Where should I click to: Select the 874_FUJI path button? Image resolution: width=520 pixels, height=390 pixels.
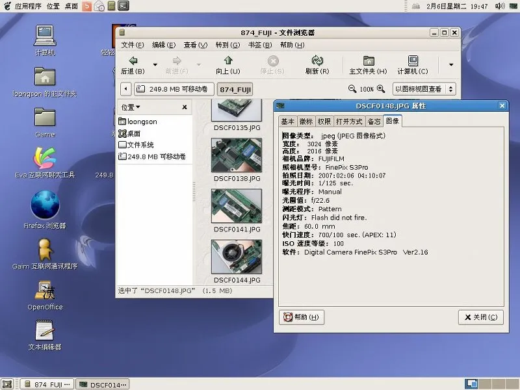point(235,89)
